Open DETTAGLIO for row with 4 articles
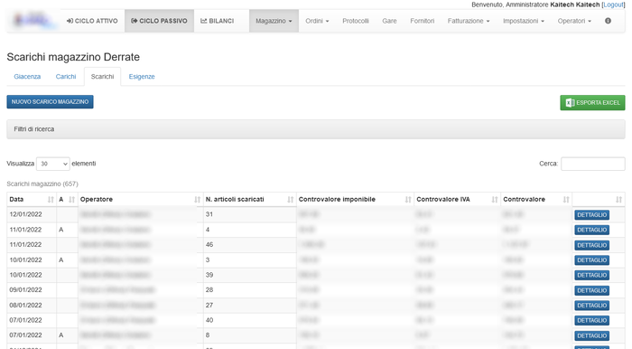The height and width of the screenshot is (349, 632). (591, 230)
